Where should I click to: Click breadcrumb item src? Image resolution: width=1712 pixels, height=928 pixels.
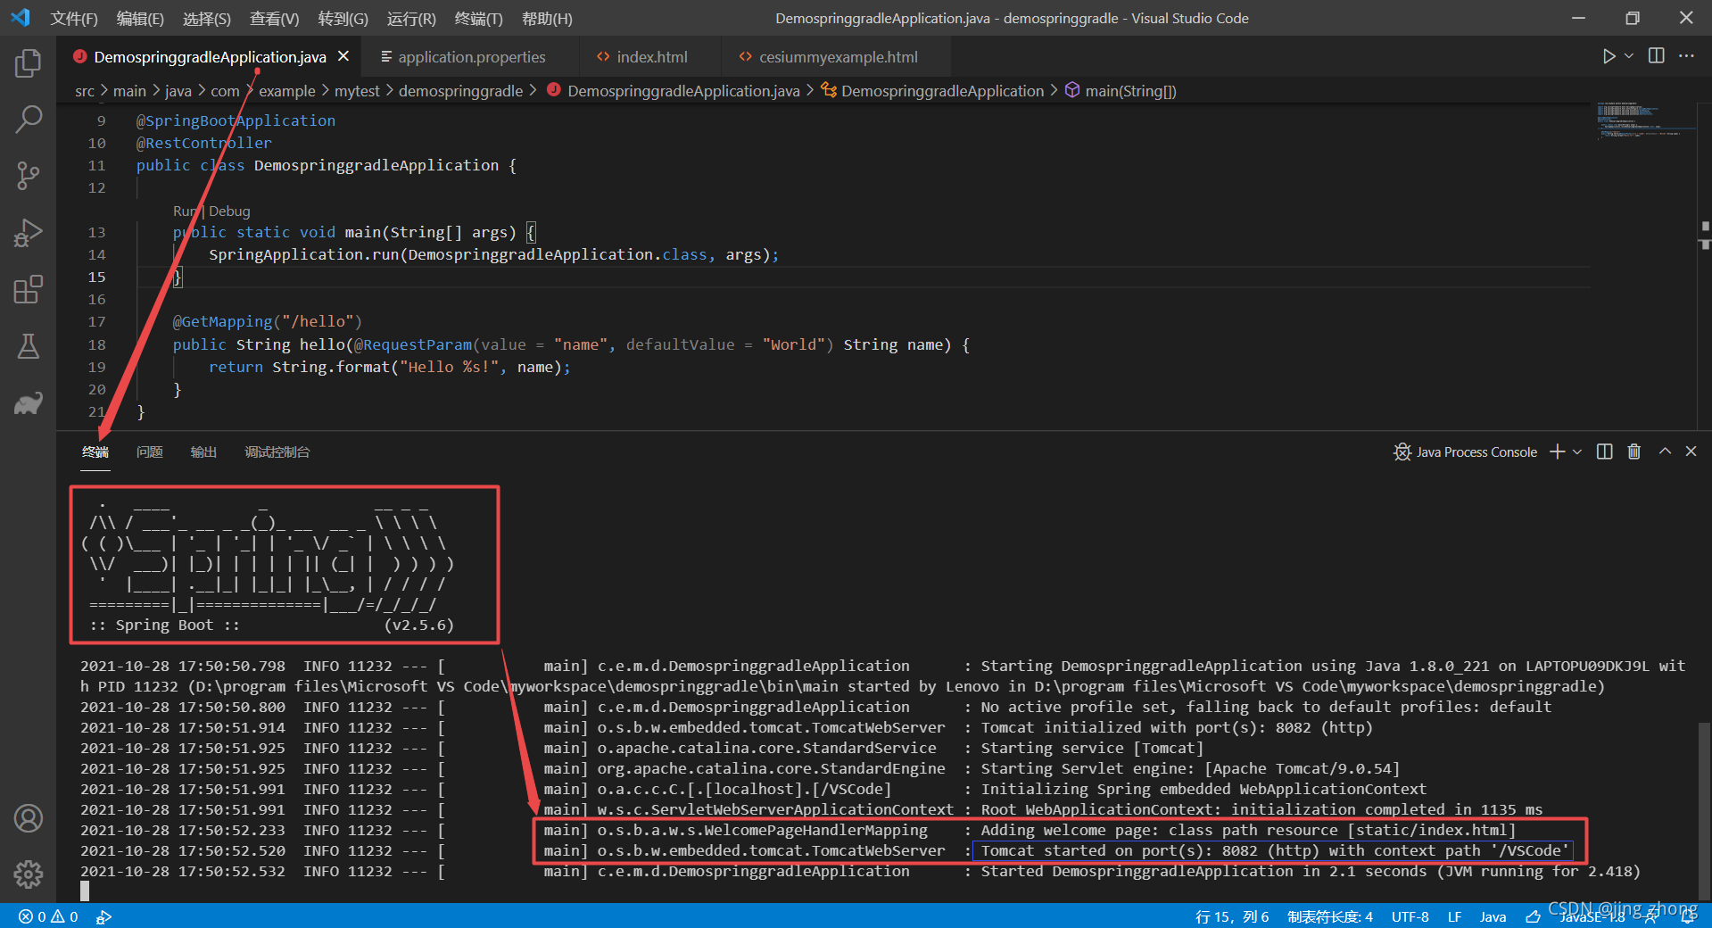click(x=85, y=91)
